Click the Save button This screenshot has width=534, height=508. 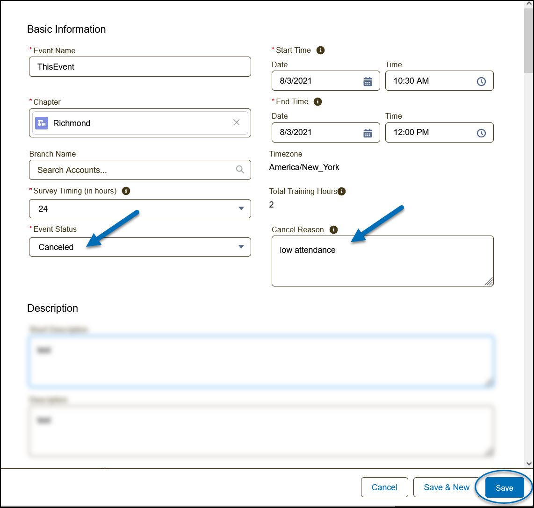(x=505, y=487)
